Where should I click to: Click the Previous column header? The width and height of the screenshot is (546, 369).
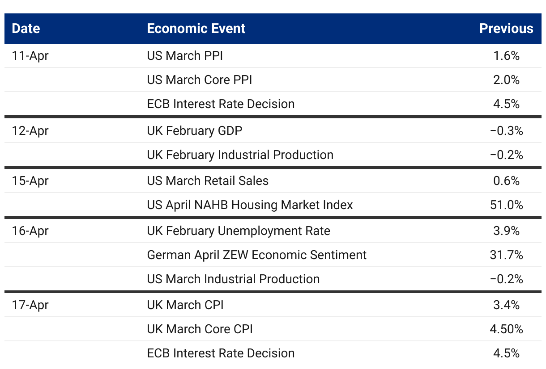[506, 29]
